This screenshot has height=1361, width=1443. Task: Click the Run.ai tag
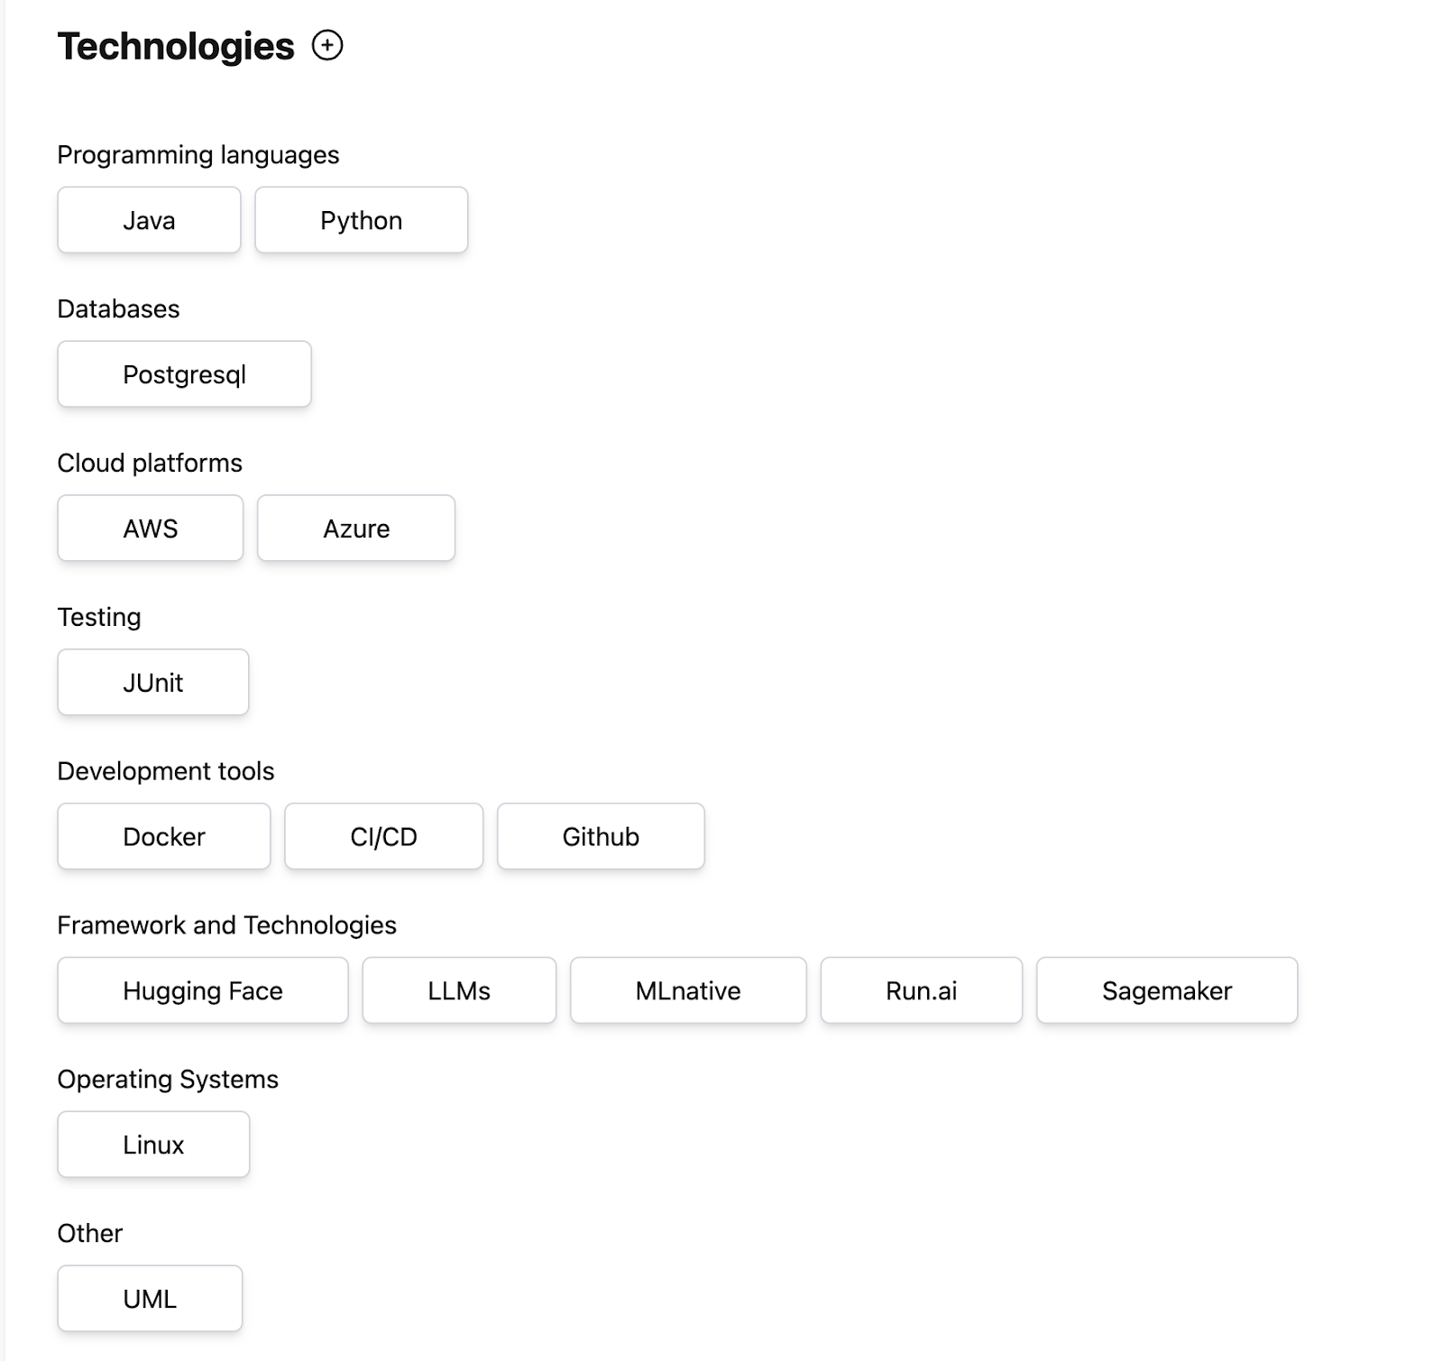point(921,991)
